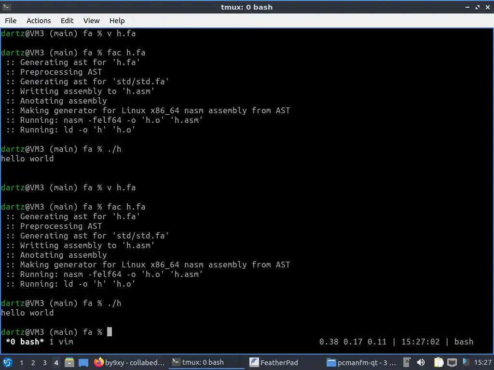Close the tmux terminal window
Screen dimensions: 494x370
(487, 7)
